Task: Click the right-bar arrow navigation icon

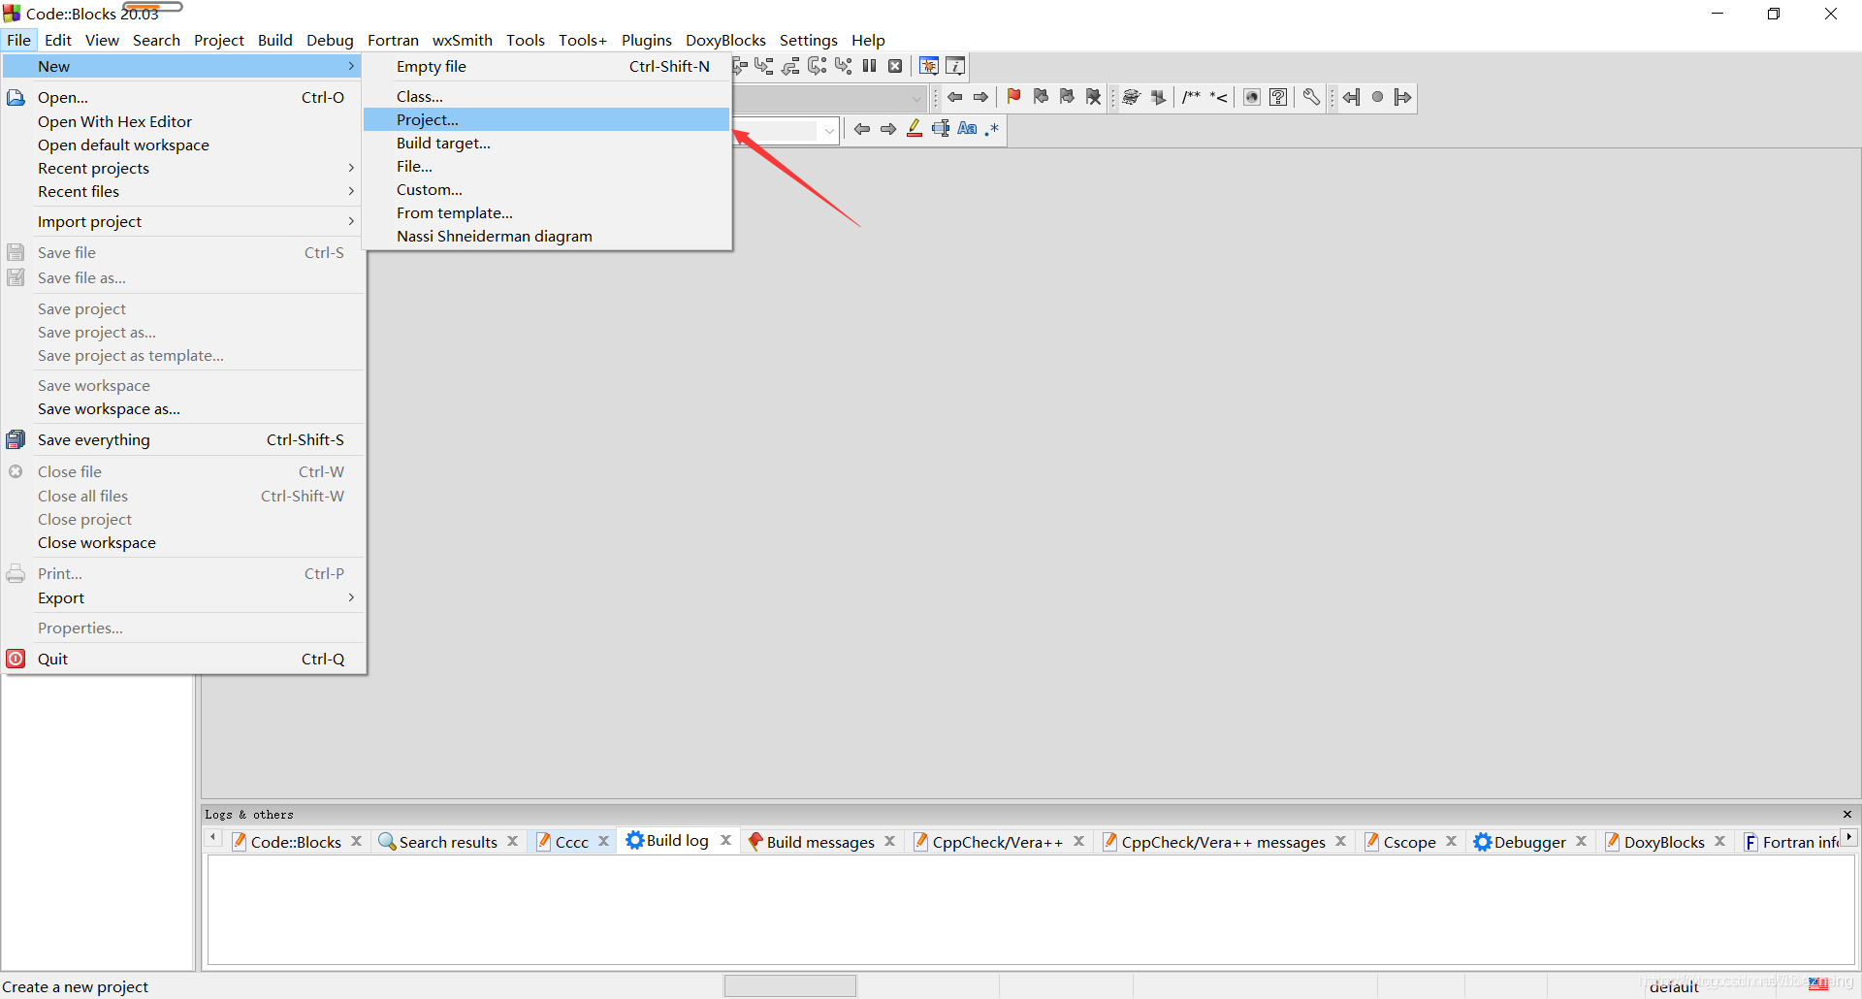Action: pos(1402,97)
